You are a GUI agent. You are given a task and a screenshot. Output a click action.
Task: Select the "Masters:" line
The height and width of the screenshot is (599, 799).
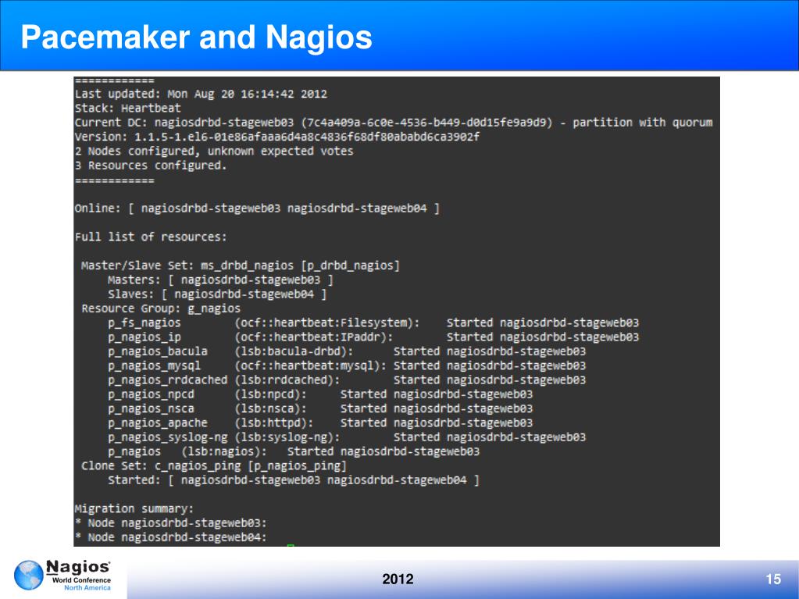[220, 280]
